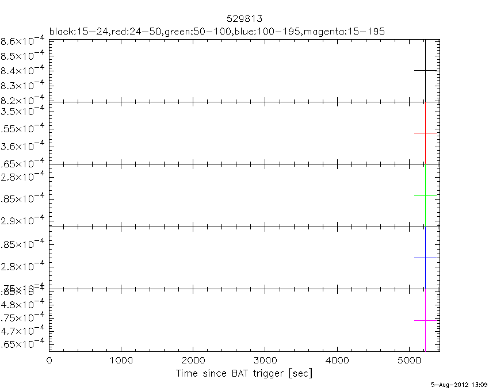The width and height of the screenshot is (489, 391).
Task: Click the 5-Aug-2012 13:09 timestamp
Action: 460,384
